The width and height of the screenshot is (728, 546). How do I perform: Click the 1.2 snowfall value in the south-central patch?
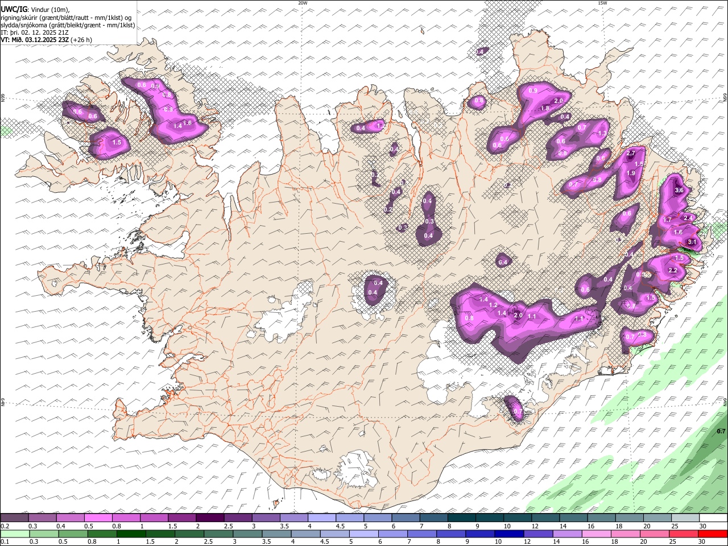(x=493, y=305)
